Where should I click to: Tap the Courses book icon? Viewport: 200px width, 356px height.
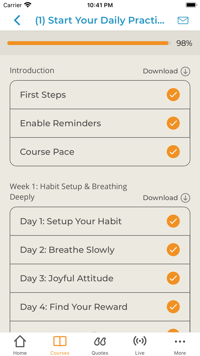click(x=60, y=341)
